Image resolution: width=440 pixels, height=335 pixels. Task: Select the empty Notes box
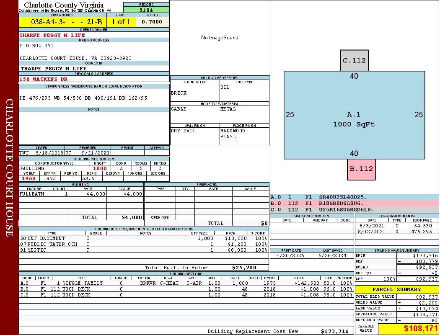(94, 128)
